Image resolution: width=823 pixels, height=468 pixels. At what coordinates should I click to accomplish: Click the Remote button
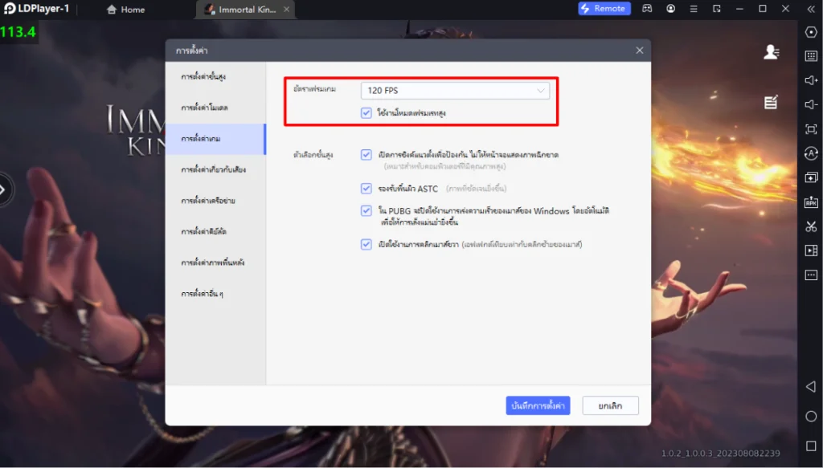[604, 8]
